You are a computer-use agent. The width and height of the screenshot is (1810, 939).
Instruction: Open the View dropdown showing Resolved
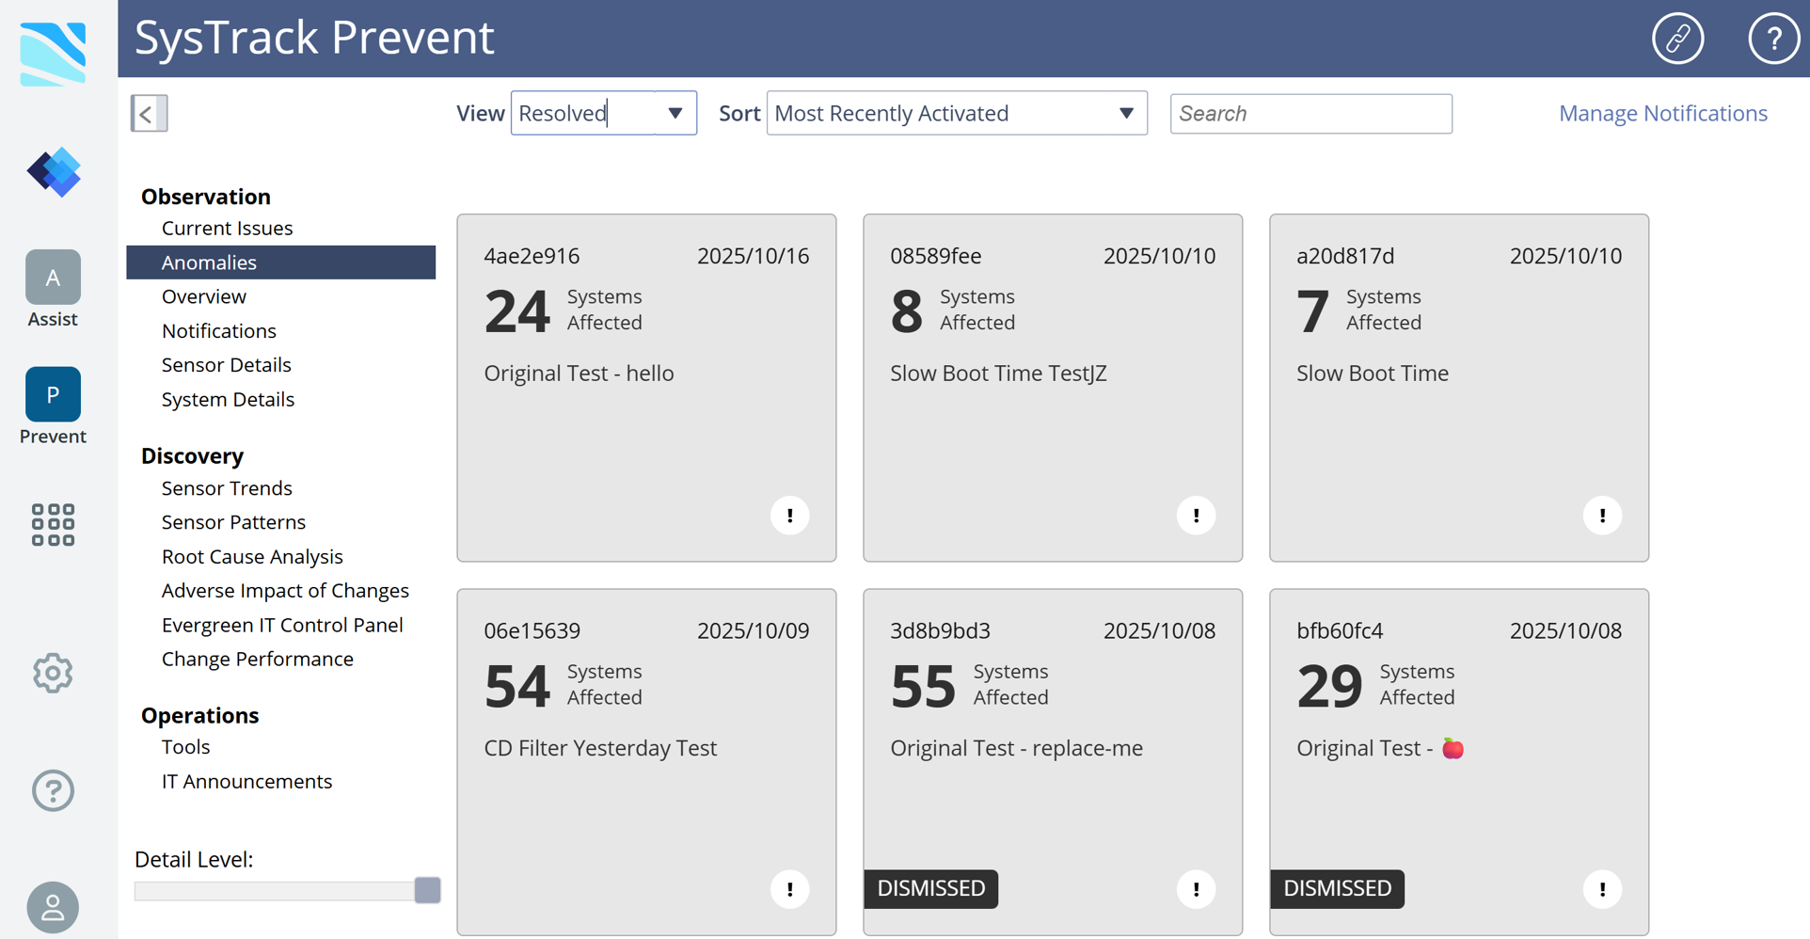click(603, 114)
